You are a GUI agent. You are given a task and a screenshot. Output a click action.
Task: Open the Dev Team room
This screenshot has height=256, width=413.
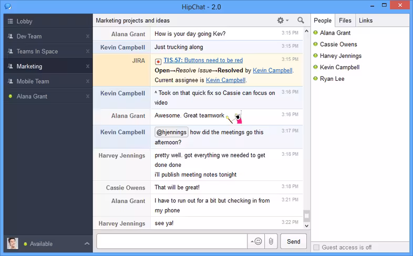pyautogui.click(x=48, y=36)
